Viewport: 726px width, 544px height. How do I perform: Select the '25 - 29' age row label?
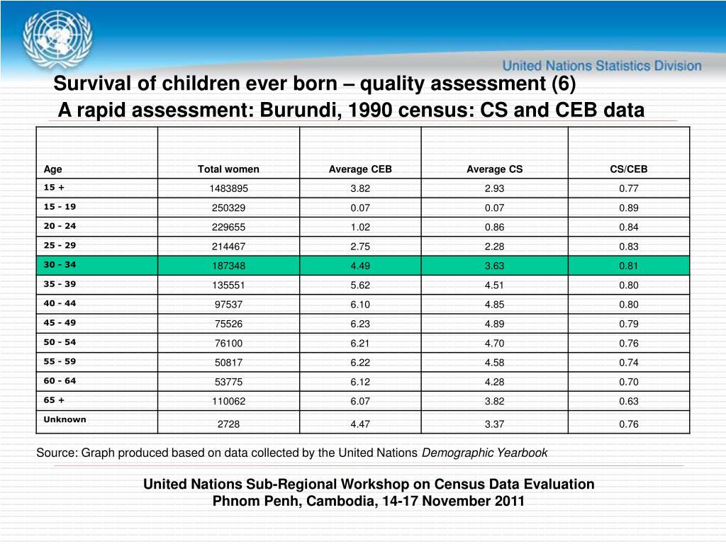tap(60, 246)
